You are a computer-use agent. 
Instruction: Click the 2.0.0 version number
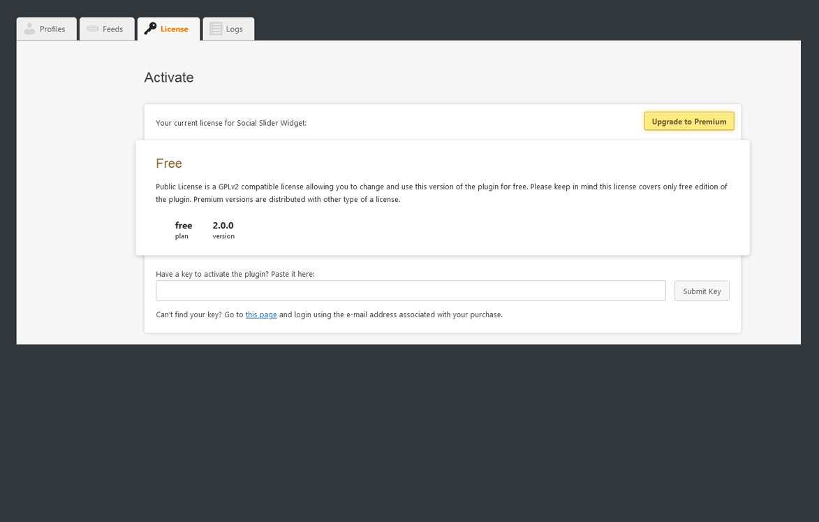(223, 226)
